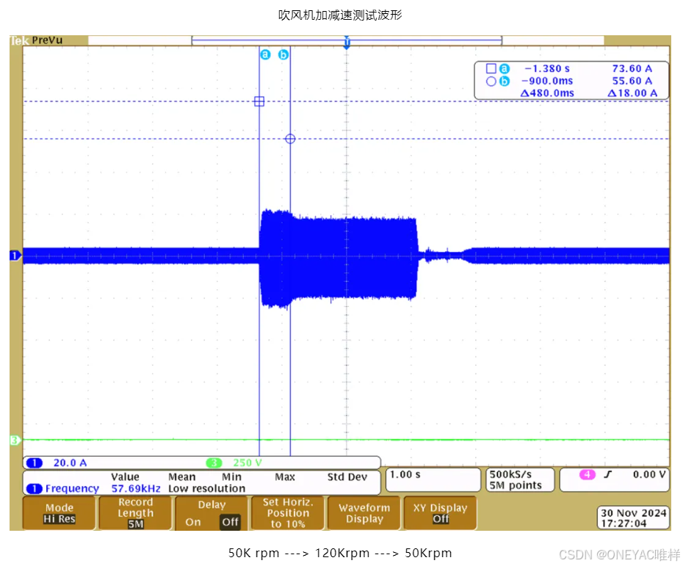Click the Mean column header

(x=182, y=477)
